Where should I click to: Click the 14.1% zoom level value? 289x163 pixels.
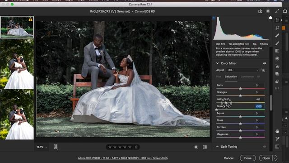pyautogui.click(x=40, y=147)
